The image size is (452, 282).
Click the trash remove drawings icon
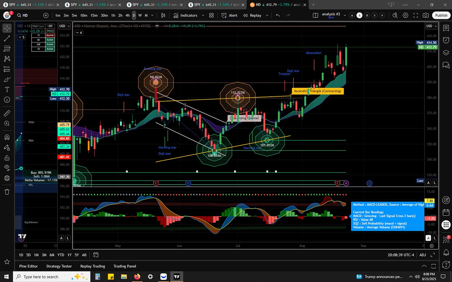[7, 192]
